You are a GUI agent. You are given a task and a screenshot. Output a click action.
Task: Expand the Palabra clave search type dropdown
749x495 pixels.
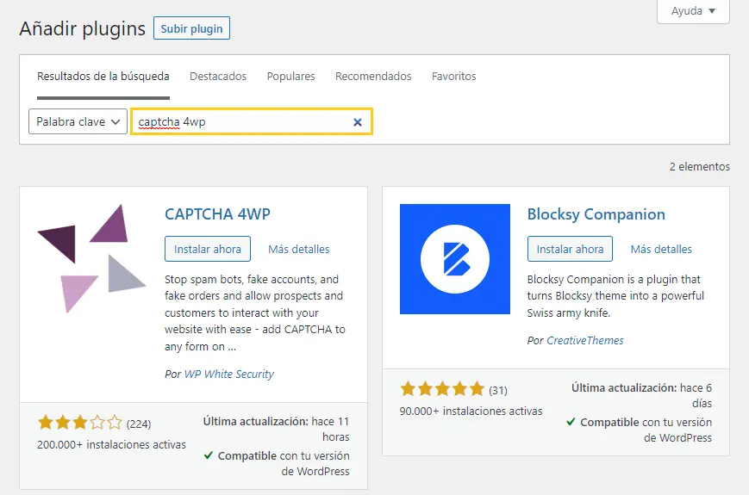click(x=78, y=121)
